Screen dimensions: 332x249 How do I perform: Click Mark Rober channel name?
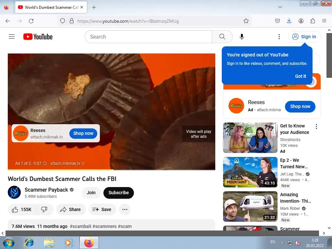[x=290, y=208]
